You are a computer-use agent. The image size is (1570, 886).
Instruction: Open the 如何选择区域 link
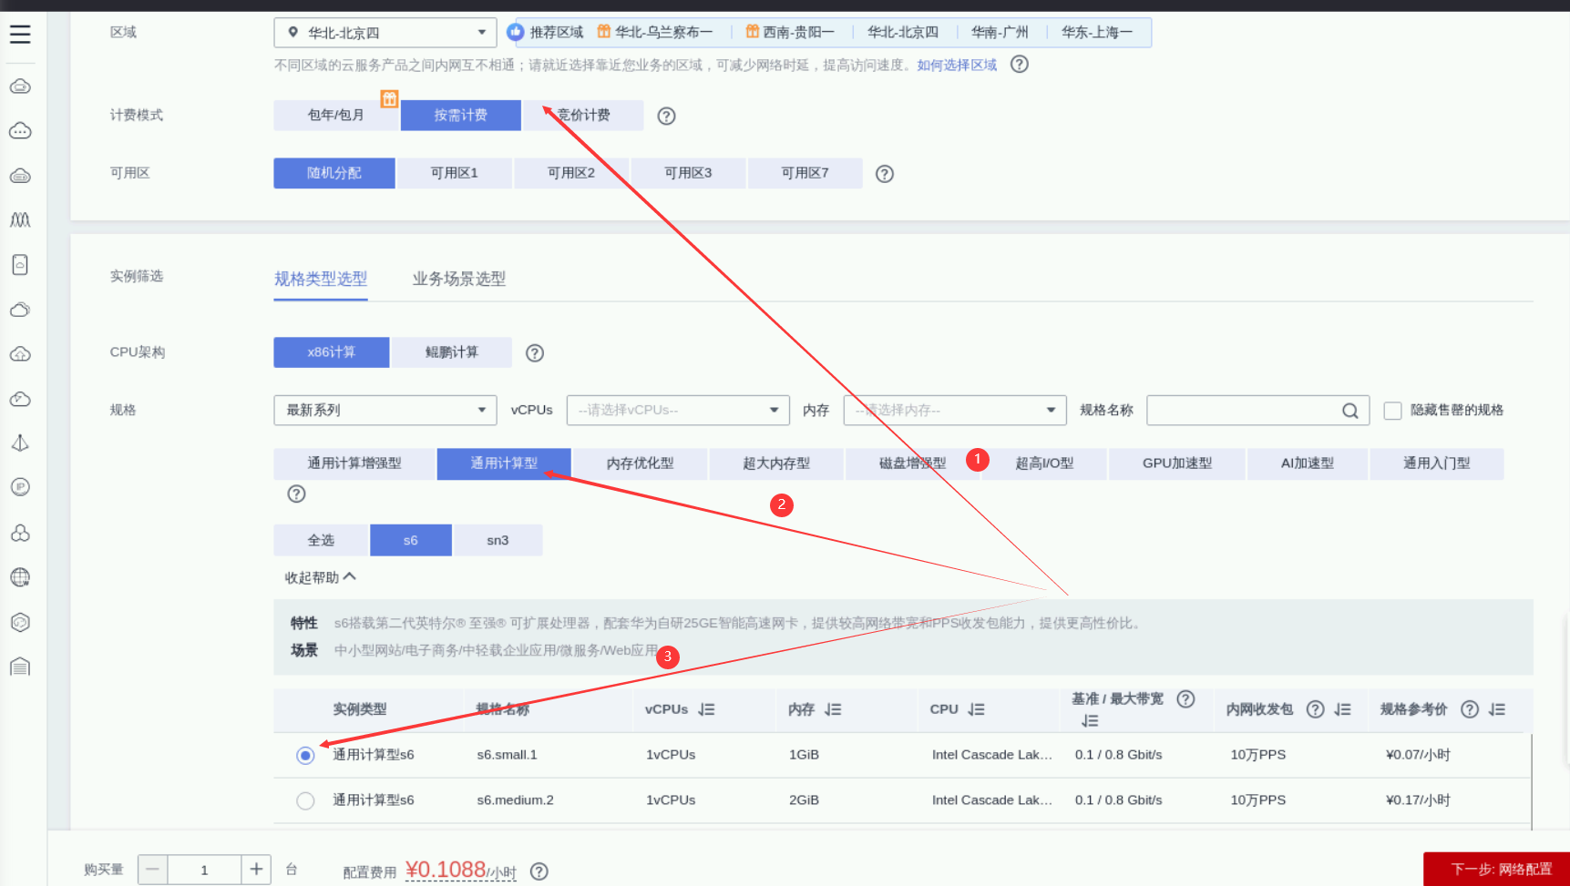(957, 65)
